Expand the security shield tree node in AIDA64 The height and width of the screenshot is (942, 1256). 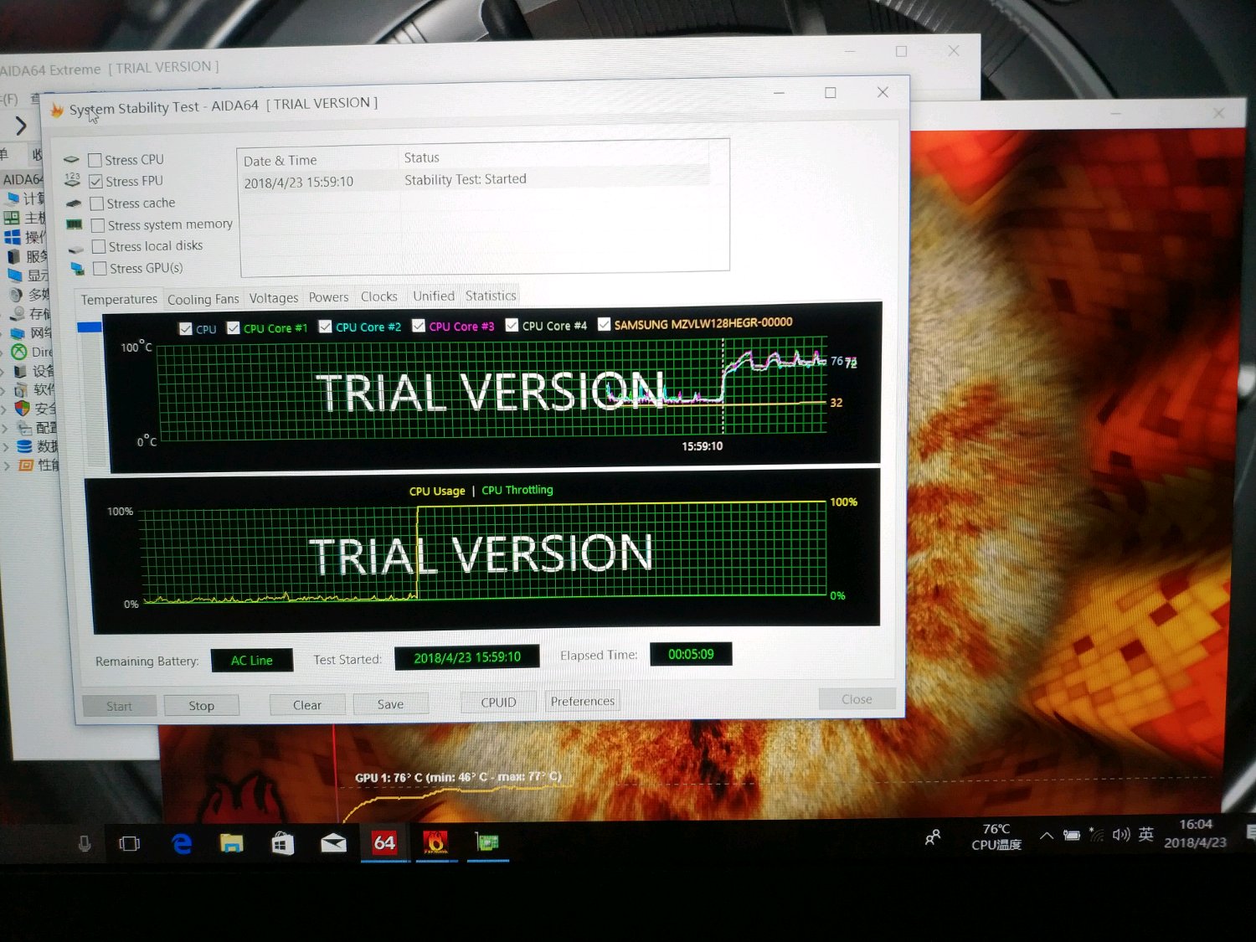pos(5,409)
